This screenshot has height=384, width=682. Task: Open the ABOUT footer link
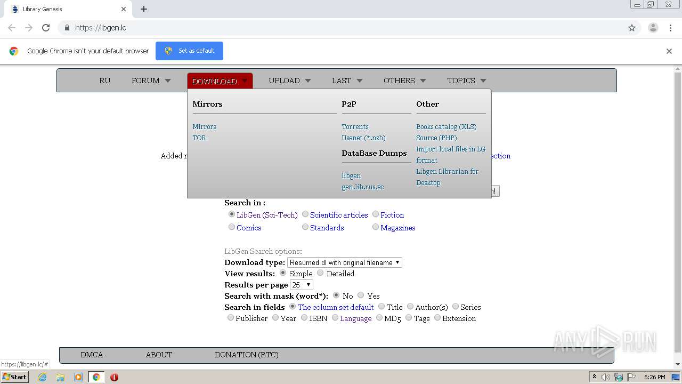pyautogui.click(x=159, y=355)
